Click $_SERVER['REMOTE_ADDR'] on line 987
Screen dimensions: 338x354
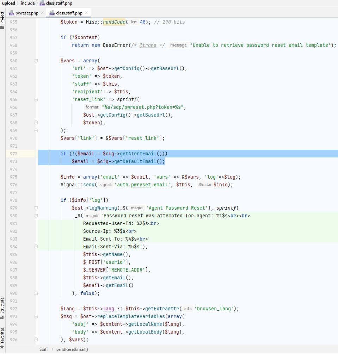[115, 270]
